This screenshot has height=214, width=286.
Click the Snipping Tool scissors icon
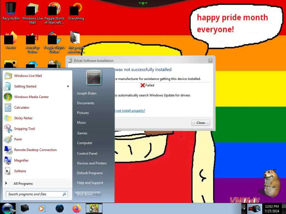point(8,128)
